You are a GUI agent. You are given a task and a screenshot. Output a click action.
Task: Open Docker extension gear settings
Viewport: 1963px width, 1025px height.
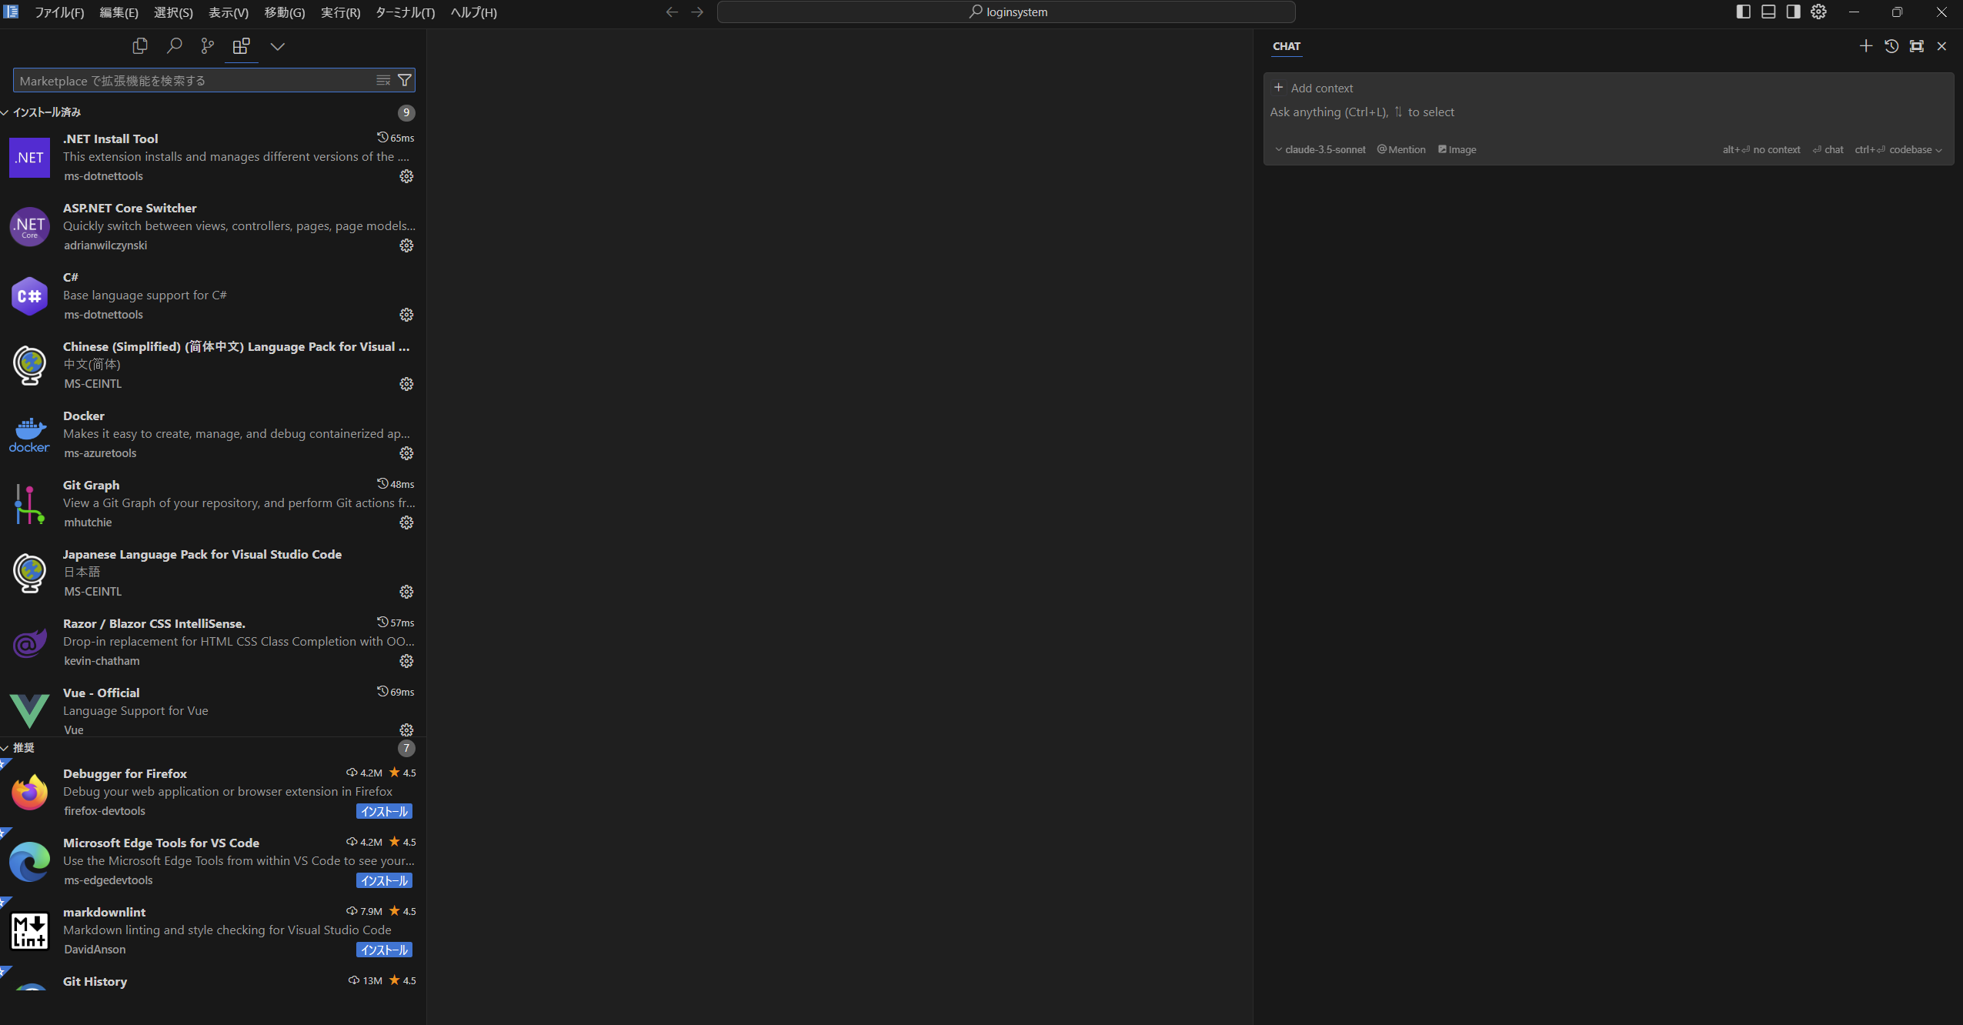point(406,453)
